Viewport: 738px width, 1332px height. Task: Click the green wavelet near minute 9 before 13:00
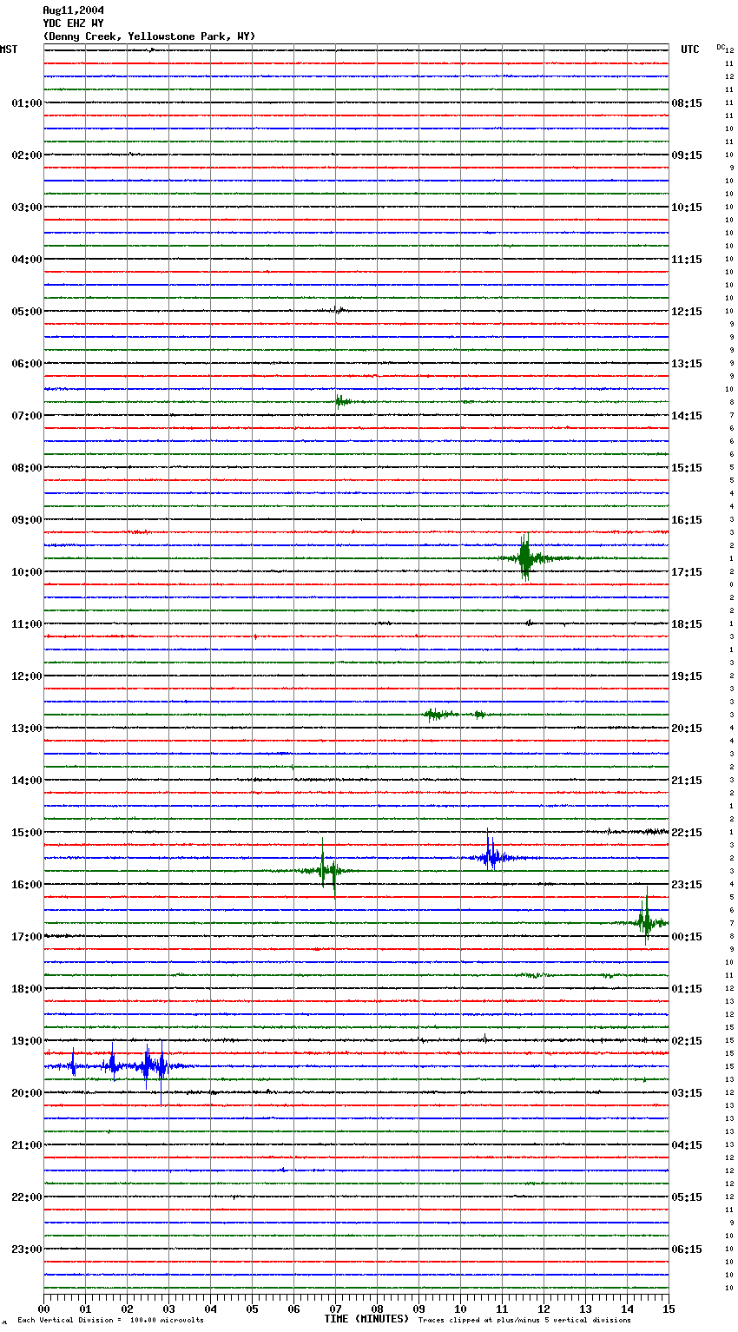coord(438,715)
